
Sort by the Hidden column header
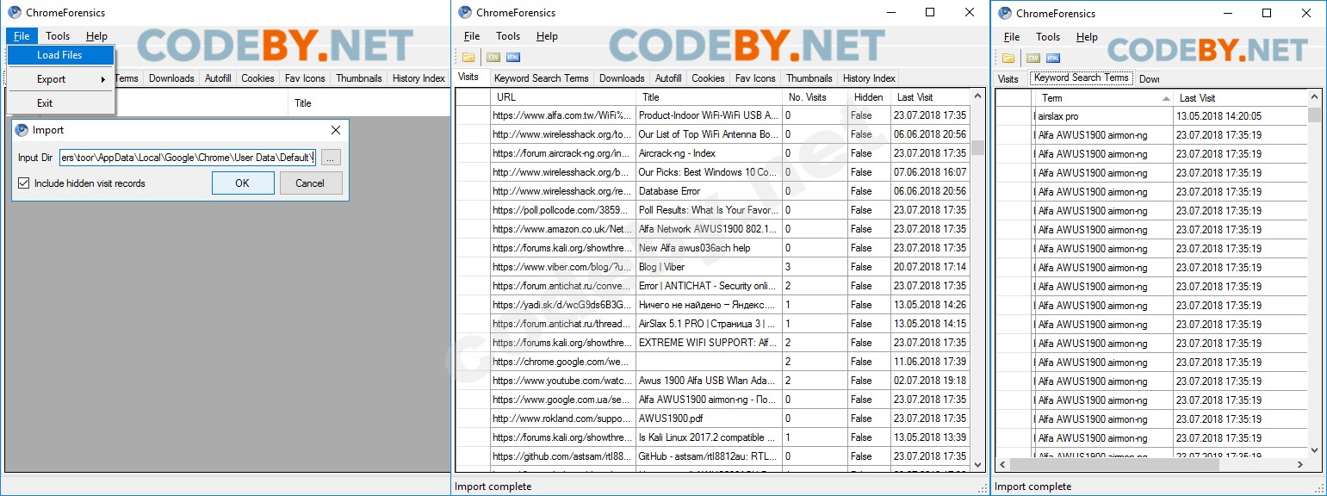coord(869,96)
